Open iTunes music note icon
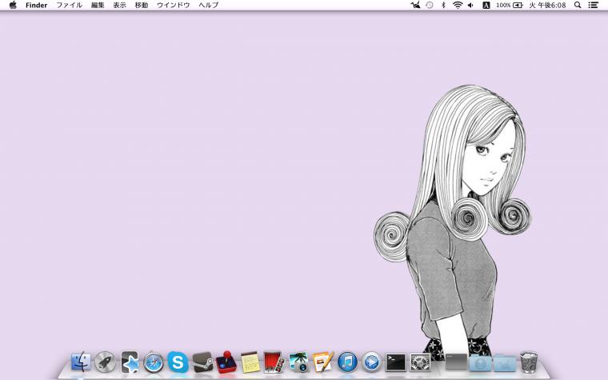The width and height of the screenshot is (608, 380). [x=347, y=362]
